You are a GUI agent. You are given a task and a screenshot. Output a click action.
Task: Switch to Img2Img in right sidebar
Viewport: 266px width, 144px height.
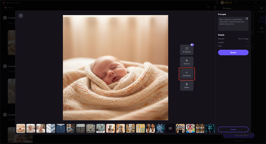(x=261, y=9)
